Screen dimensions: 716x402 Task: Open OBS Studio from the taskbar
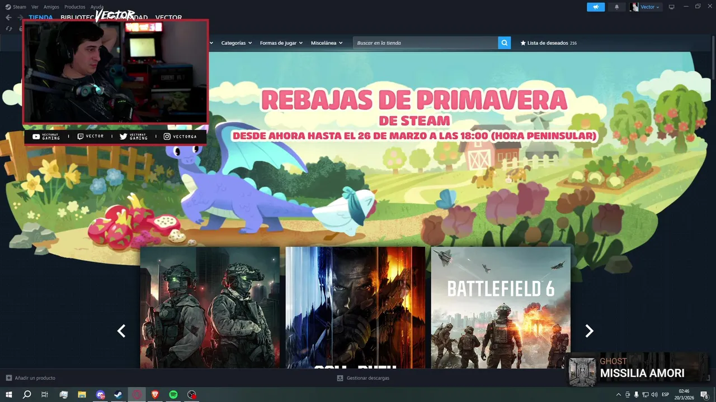click(192, 395)
